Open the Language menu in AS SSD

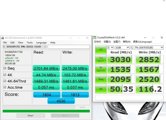(x=41, y=43)
